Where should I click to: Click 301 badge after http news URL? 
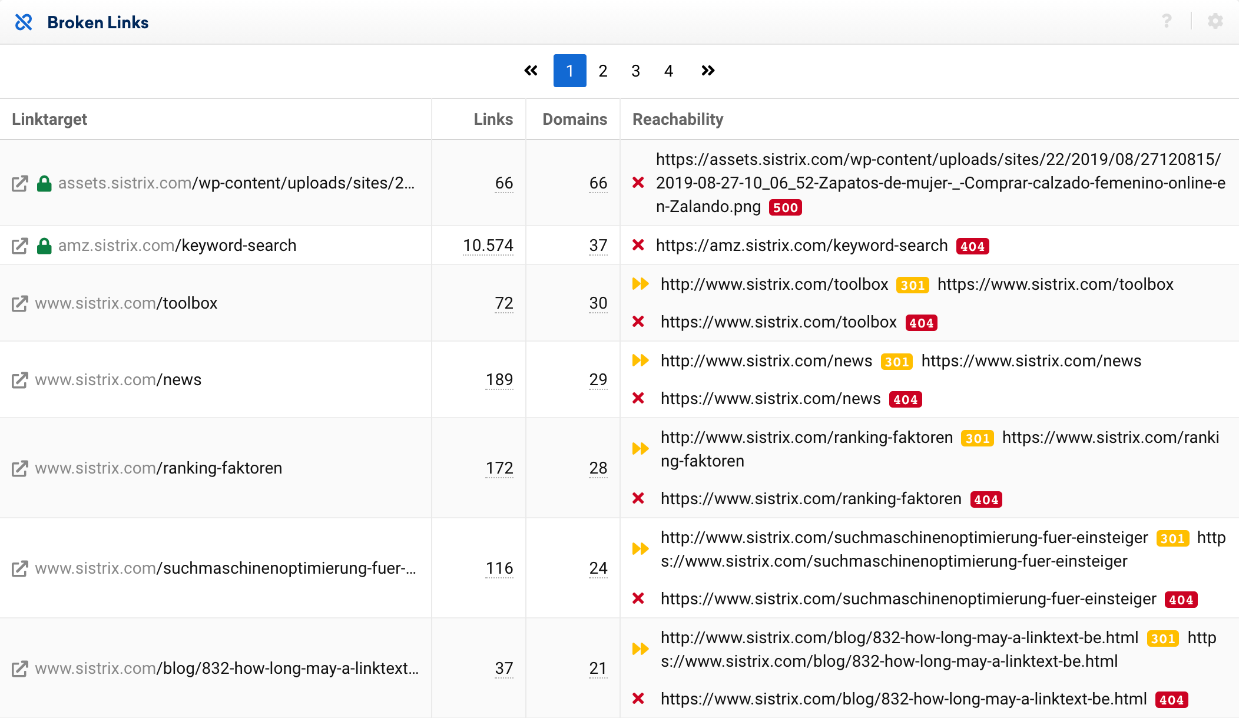(x=897, y=362)
